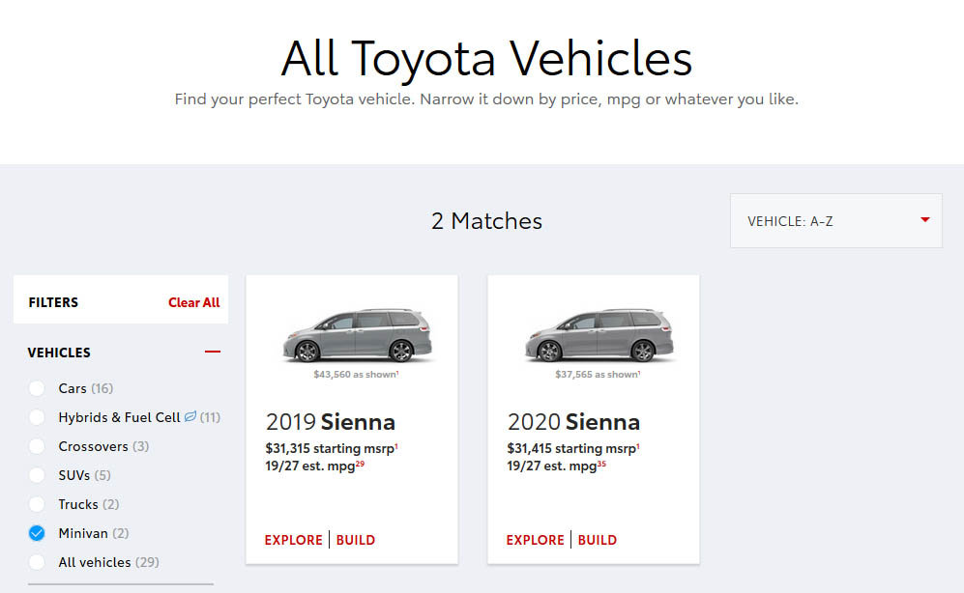964x593 pixels.
Task: Select the Cars filter checkbox
Action: [37, 388]
